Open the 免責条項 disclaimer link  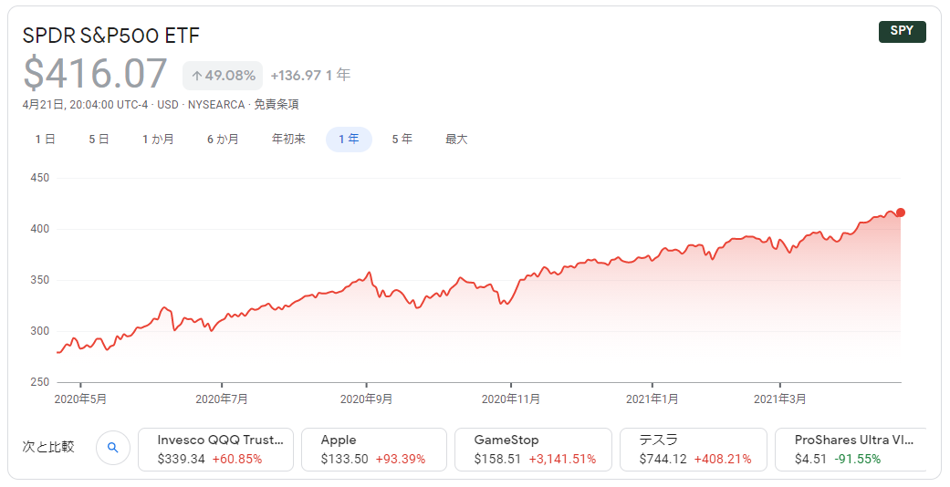click(277, 104)
